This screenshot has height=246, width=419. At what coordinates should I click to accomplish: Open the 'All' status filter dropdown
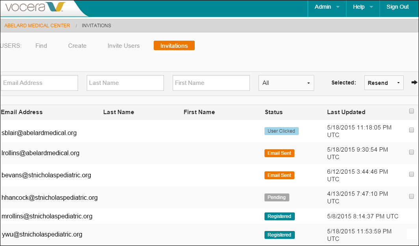click(286, 83)
